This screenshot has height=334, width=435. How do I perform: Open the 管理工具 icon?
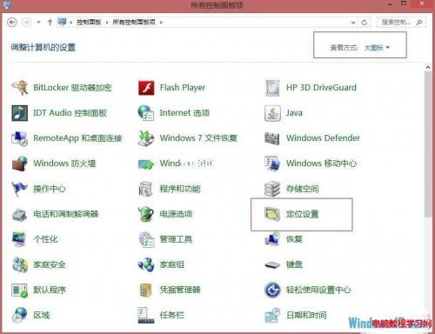click(x=146, y=239)
